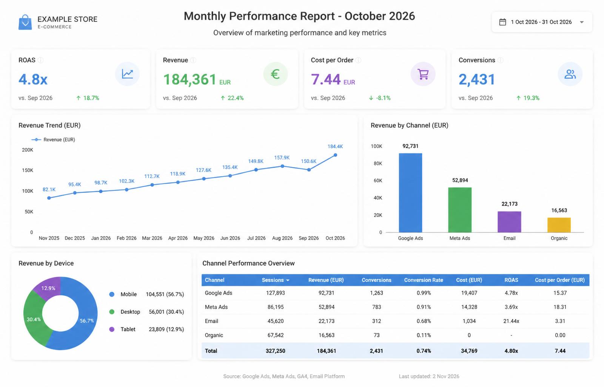Click the Monthly Performance Report title
The width and height of the screenshot is (604, 387).
(x=299, y=16)
